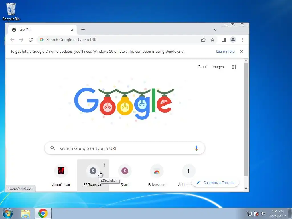Toggle the side panel
The height and width of the screenshot is (219, 292).
click(224, 40)
